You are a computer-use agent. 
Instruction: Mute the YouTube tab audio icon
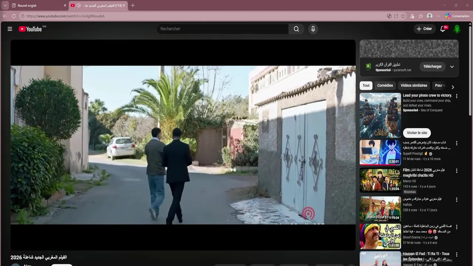click(78, 6)
